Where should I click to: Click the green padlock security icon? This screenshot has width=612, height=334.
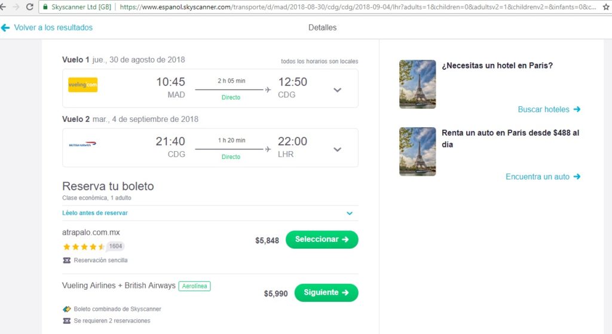coord(45,7)
